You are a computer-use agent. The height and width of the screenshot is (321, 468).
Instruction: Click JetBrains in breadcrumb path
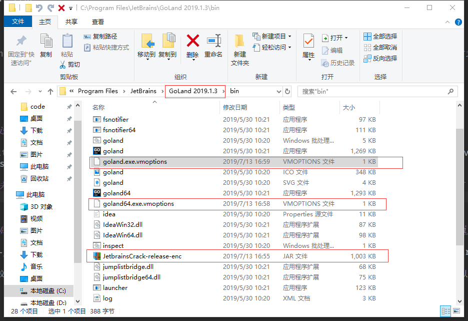coord(143,91)
